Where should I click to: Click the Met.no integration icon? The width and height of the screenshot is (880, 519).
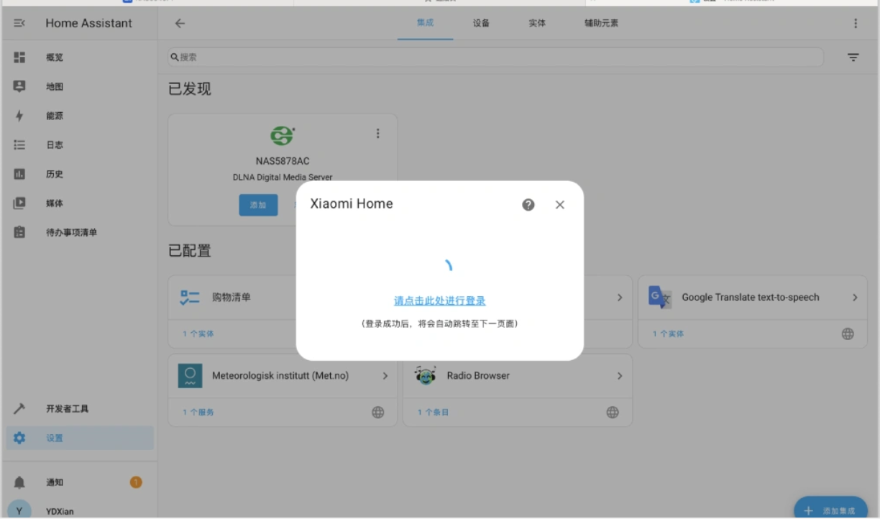(x=190, y=376)
